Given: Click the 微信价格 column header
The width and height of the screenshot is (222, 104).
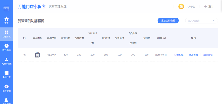Looking at the screenshot, I should click(x=66, y=38).
